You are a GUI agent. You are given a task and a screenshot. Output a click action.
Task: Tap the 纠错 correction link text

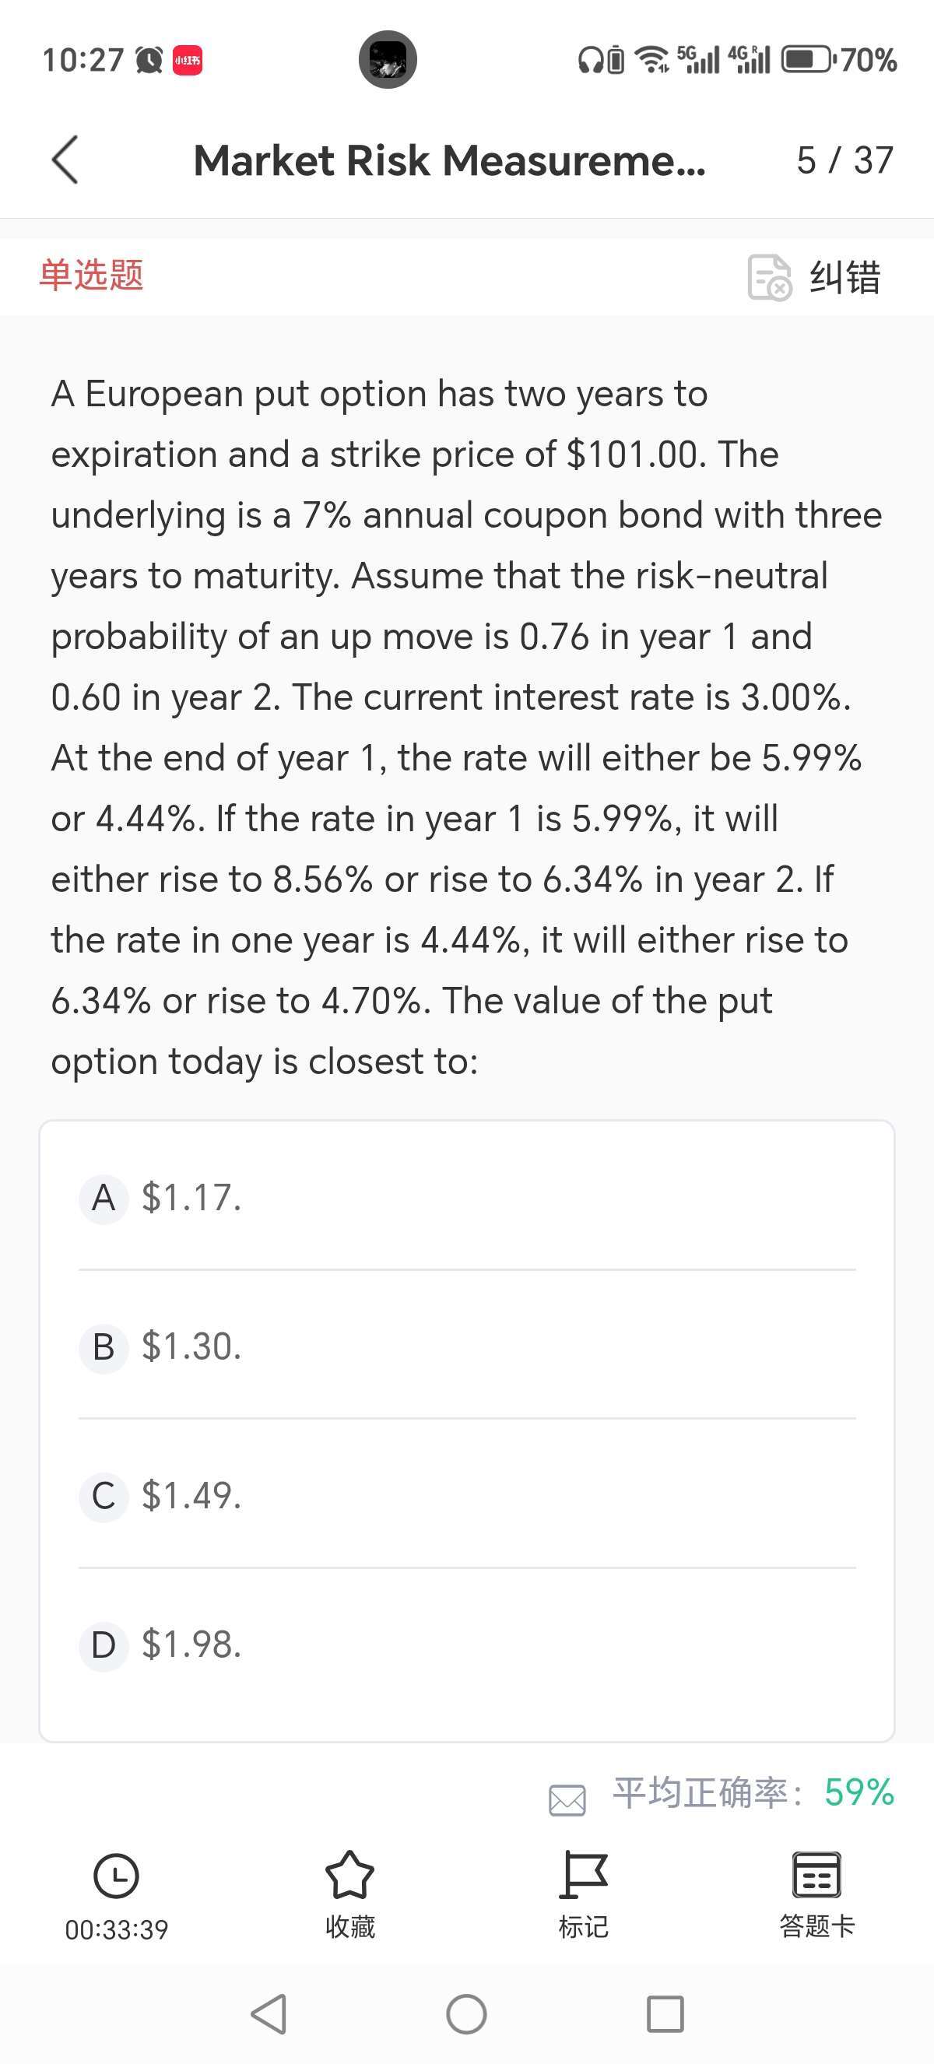tap(845, 277)
